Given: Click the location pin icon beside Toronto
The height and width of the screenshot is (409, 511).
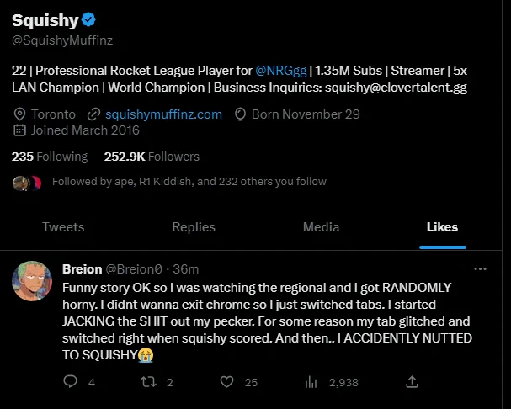Looking at the screenshot, I should tap(19, 114).
